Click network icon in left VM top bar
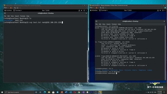Viewport: 167px width, 94px height. point(79,10)
